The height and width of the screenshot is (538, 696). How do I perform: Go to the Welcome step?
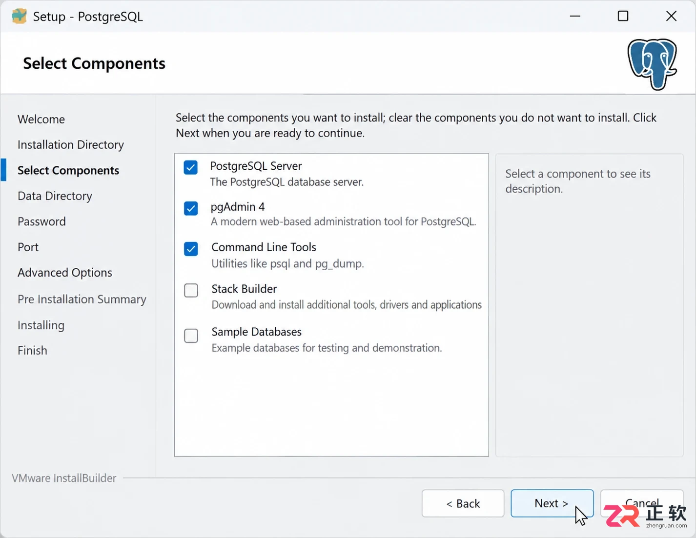[41, 119]
